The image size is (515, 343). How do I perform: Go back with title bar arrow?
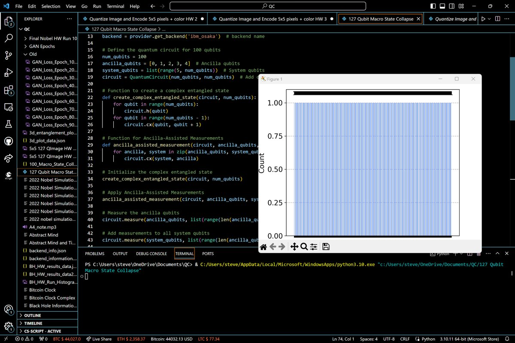154,6
